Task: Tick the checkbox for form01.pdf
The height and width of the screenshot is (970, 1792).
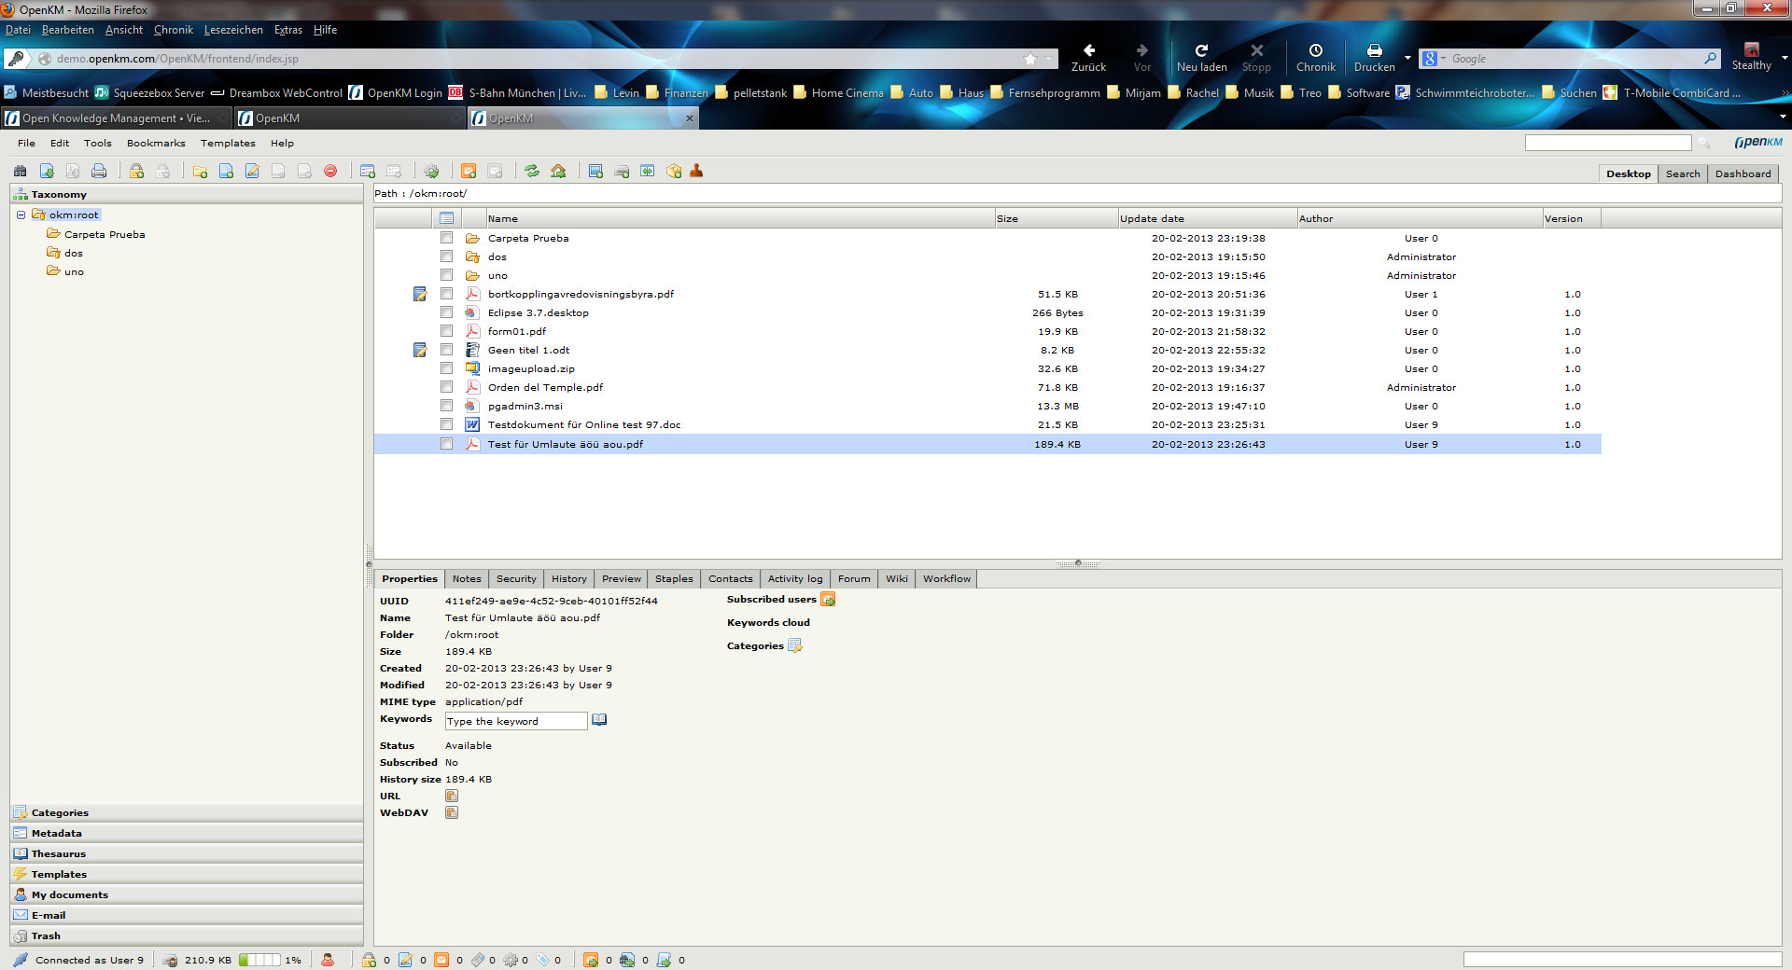Action: point(446,331)
